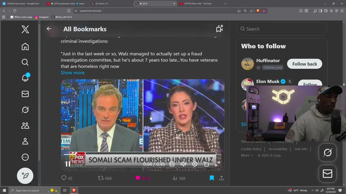The width and height of the screenshot is (346, 194).
Task: Expand the footer More menu
Action: (x=247, y=155)
